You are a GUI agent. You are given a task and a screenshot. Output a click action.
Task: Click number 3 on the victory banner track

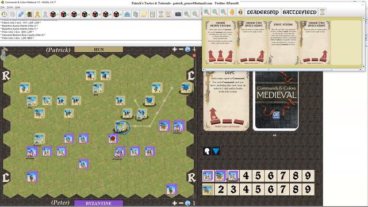(233, 189)
